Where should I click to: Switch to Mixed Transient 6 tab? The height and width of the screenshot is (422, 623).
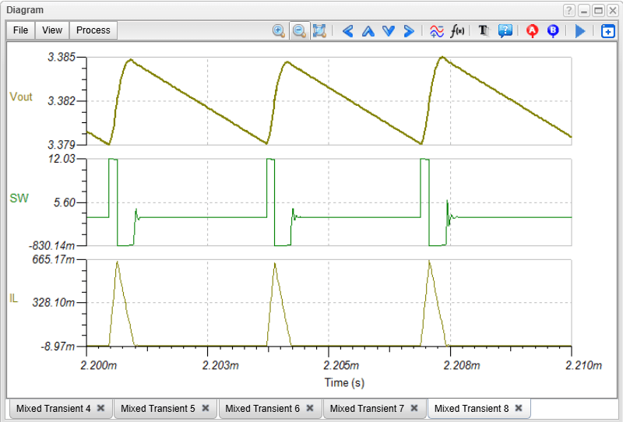(262, 409)
